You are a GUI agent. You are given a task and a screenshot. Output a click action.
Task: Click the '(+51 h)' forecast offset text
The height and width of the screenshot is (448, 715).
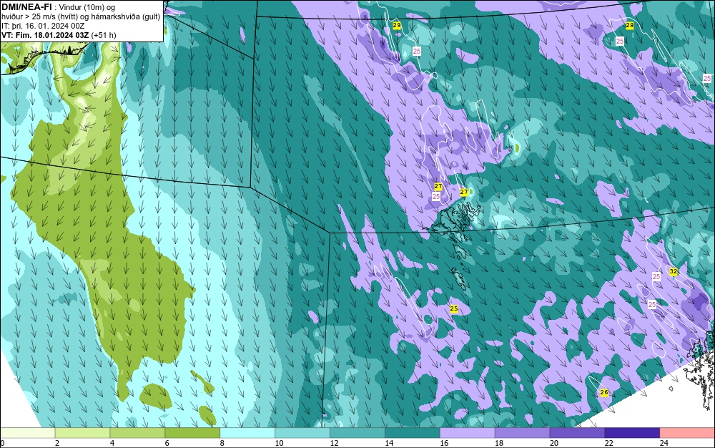[x=104, y=35]
